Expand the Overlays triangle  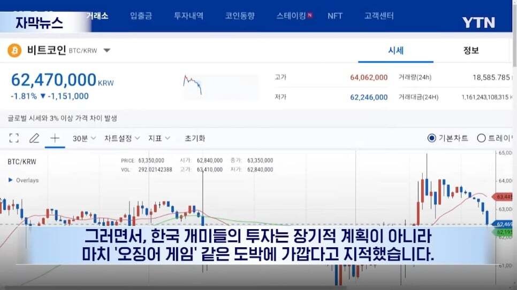(10, 180)
